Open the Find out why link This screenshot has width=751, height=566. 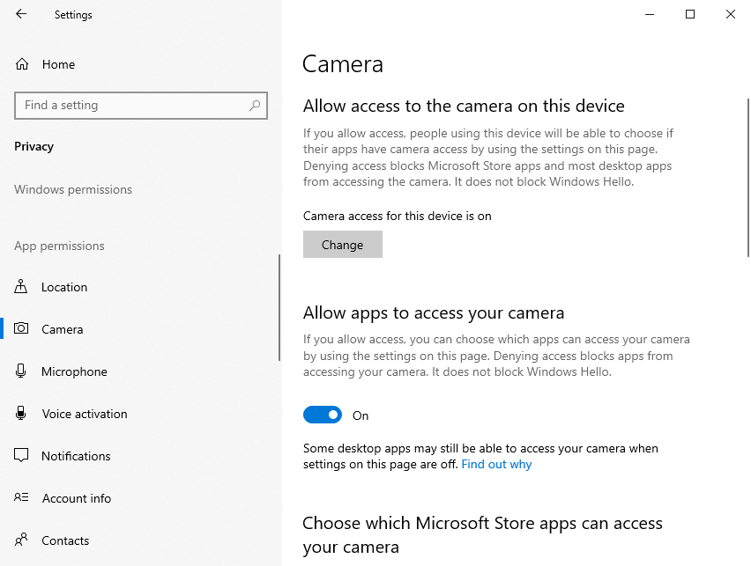(496, 464)
